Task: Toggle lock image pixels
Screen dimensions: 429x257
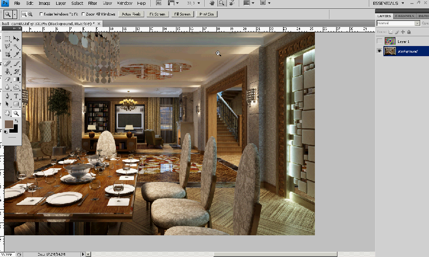Action: coord(397,32)
